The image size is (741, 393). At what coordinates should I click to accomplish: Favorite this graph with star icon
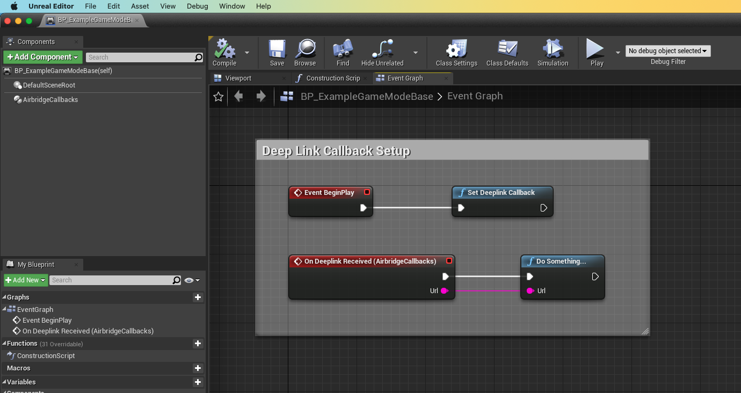tap(218, 97)
